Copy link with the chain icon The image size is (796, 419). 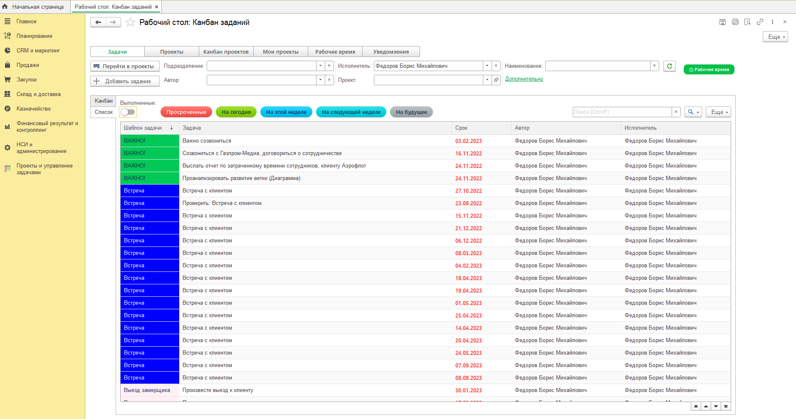click(x=760, y=22)
